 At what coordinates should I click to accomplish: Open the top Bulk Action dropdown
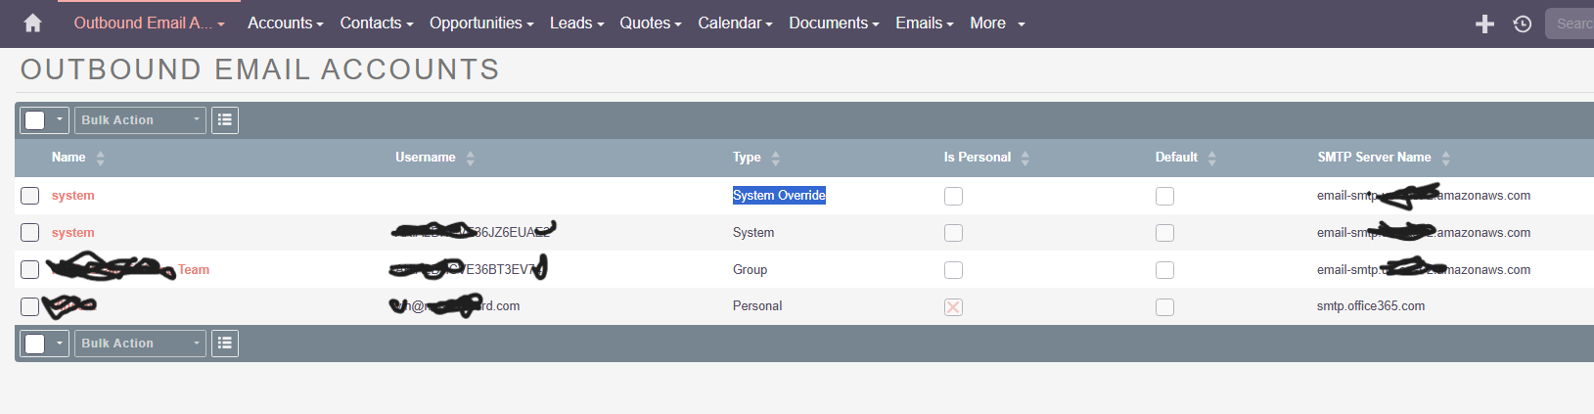[140, 120]
